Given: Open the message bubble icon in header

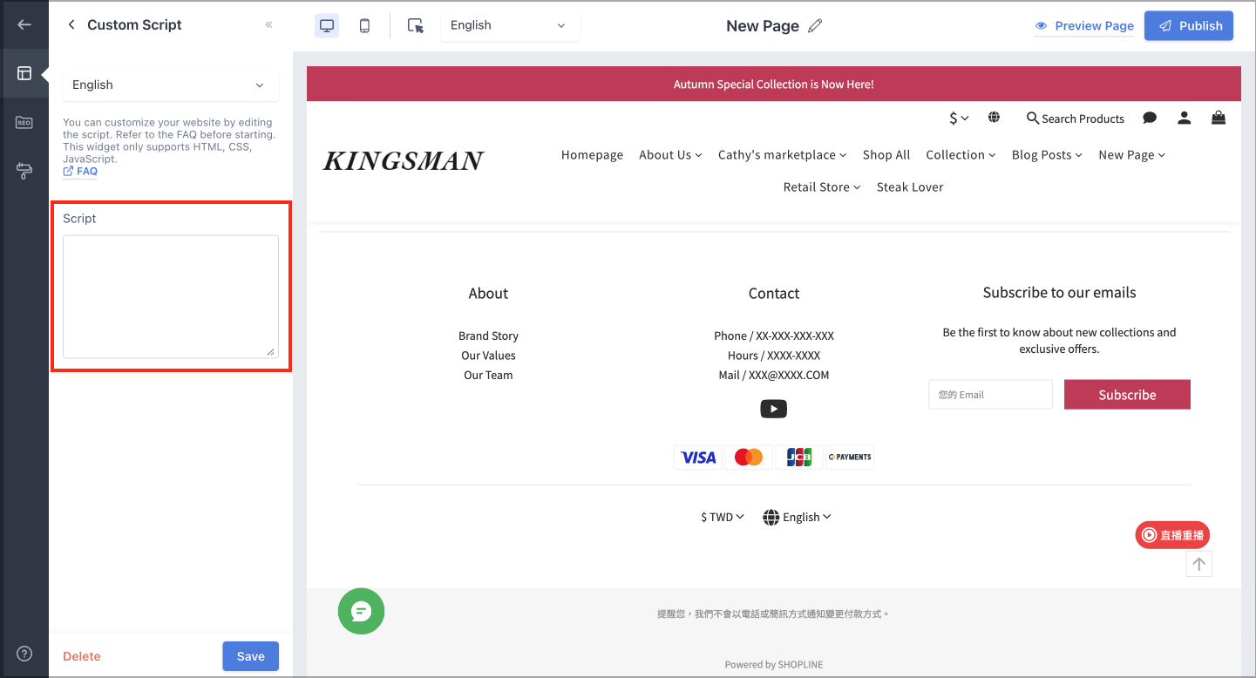Looking at the screenshot, I should [1150, 118].
